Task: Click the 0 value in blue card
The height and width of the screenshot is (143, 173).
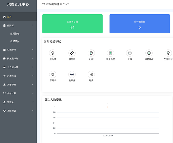Action: (x=140, y=27)
